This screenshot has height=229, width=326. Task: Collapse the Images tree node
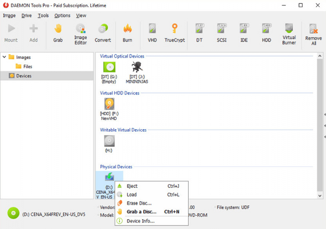4,57
